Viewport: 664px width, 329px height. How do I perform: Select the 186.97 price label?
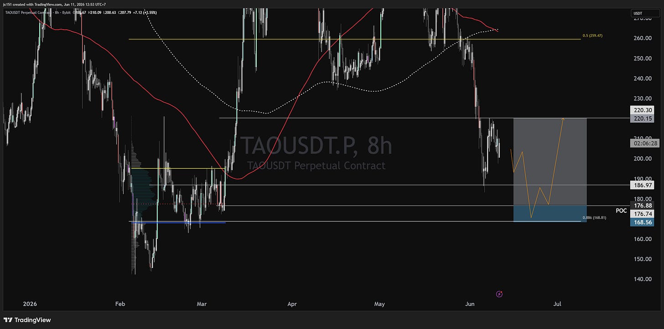pos(642,185)
